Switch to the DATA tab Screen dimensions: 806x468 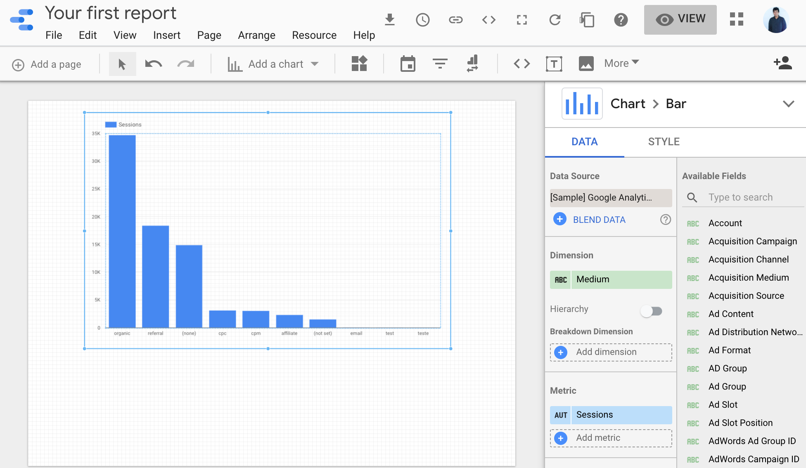pyautogui.click(x=584, y=142)
